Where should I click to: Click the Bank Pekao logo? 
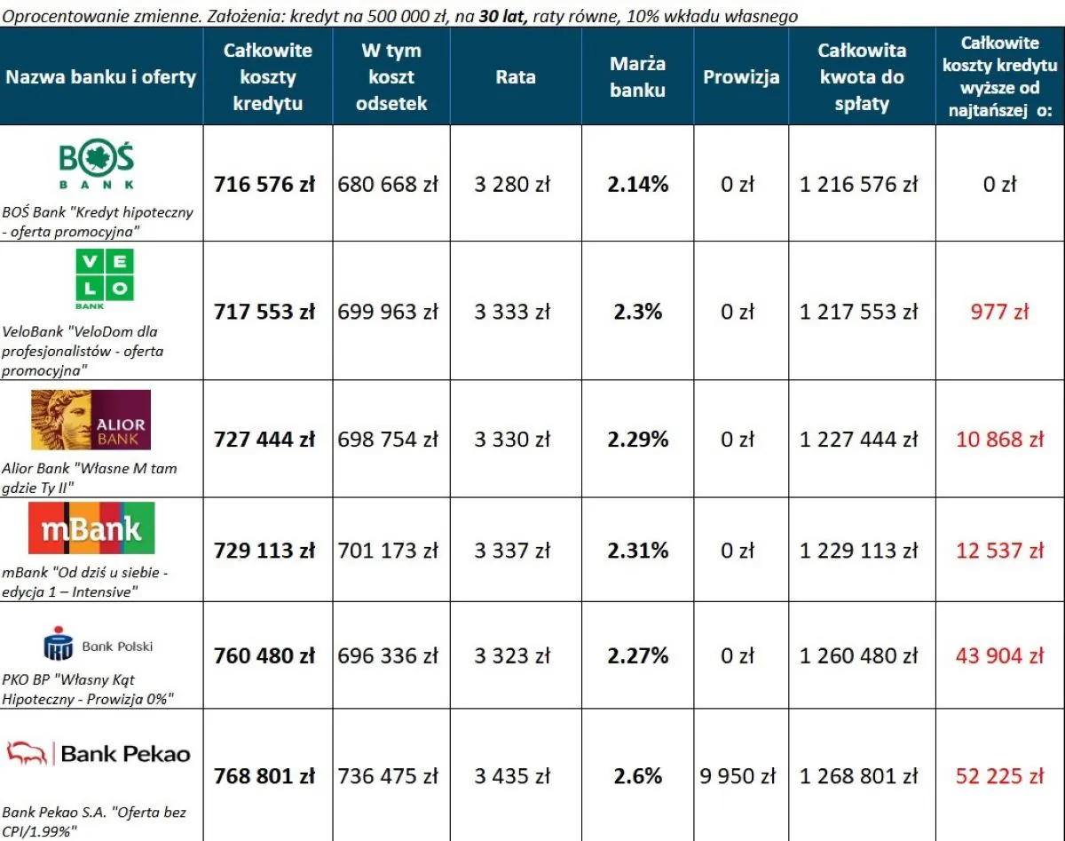coord(99,754)
